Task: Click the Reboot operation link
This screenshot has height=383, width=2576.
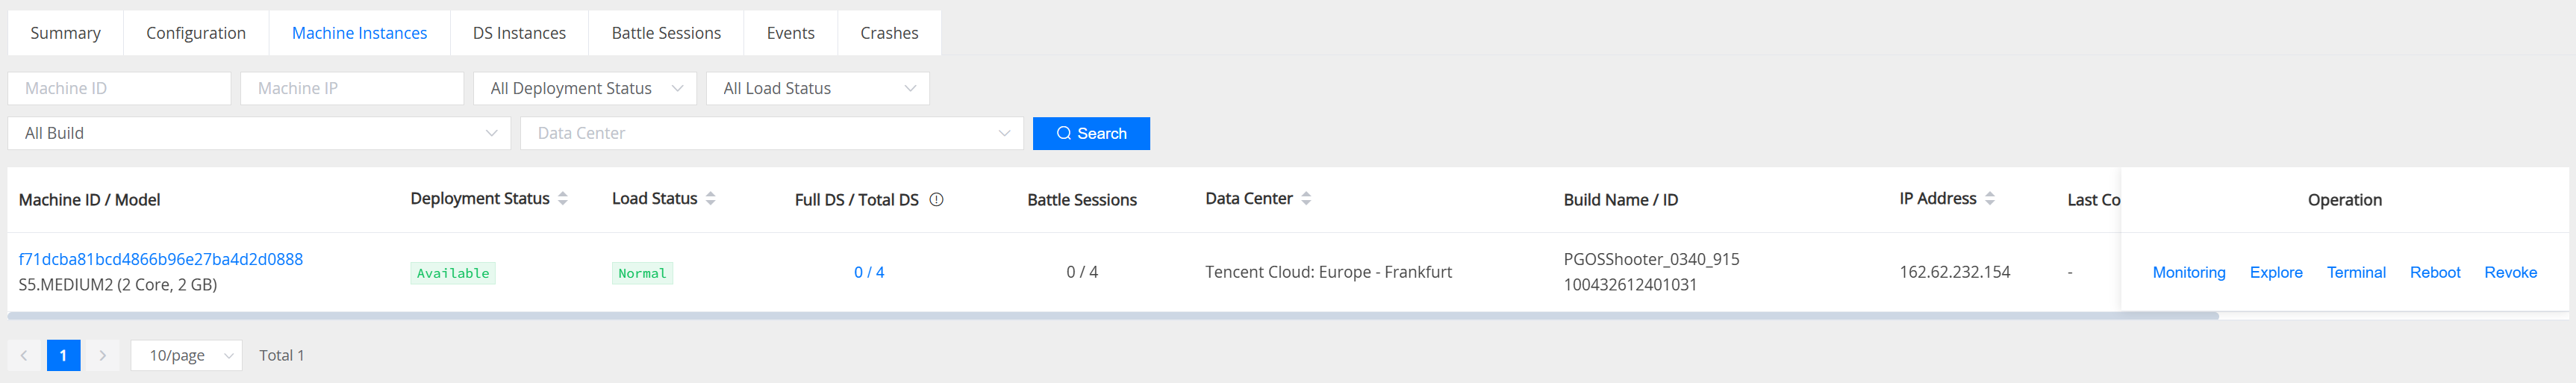Action: (x=2434, y=272)
